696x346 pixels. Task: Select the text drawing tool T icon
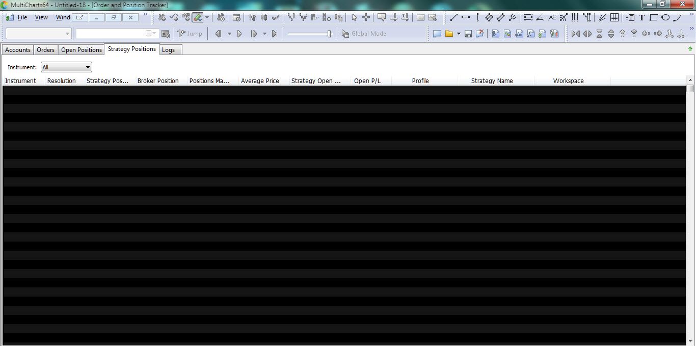coord(641,17)
